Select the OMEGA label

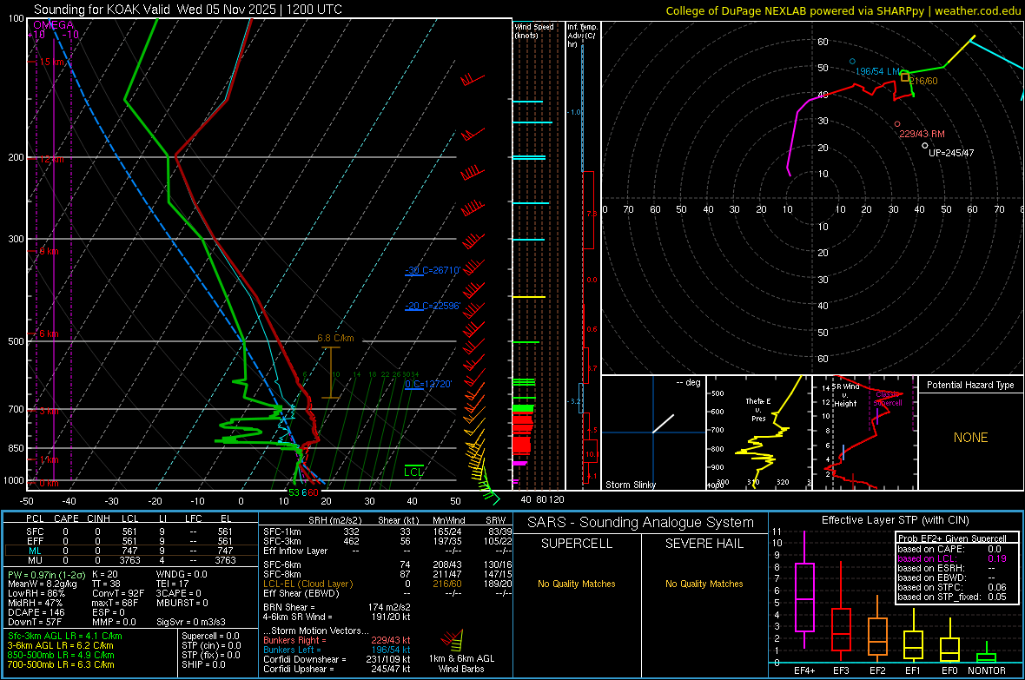(54, 25)
